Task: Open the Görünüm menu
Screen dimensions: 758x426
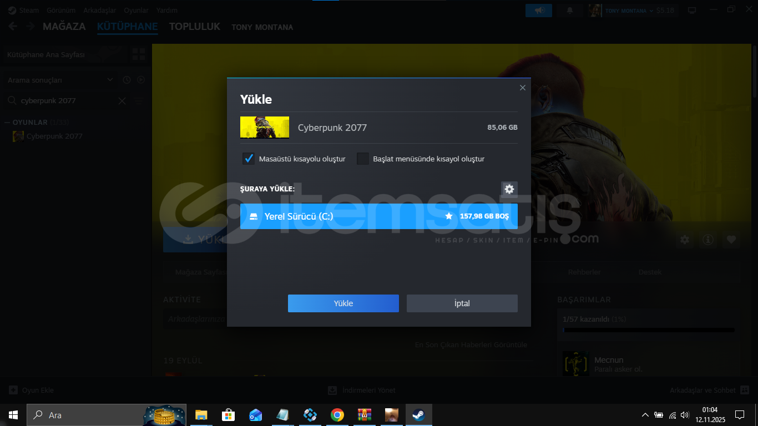Action: (x=61, y=10)
